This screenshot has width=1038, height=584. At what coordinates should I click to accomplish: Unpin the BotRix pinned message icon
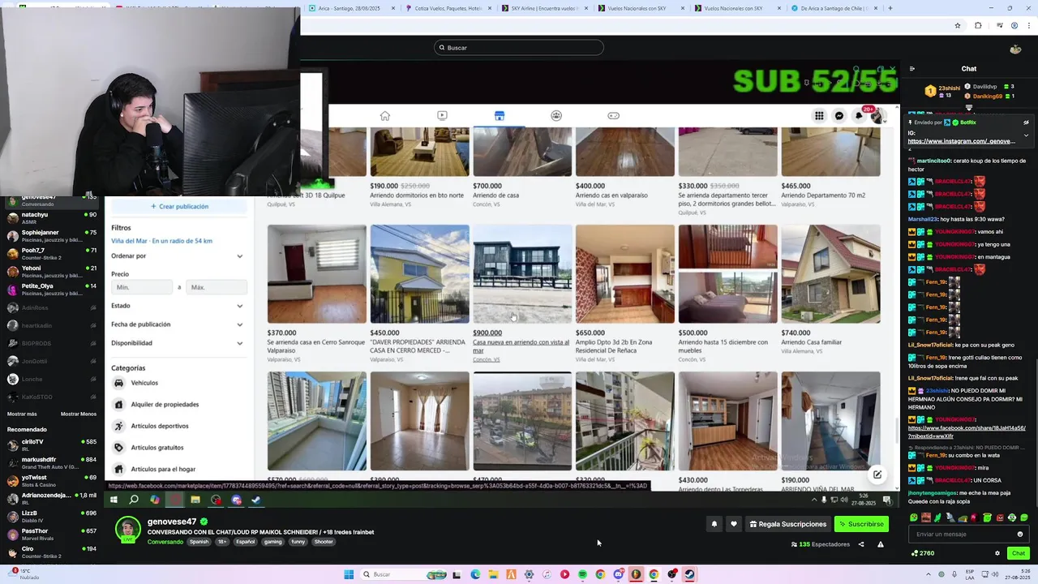pos(1026,122)
